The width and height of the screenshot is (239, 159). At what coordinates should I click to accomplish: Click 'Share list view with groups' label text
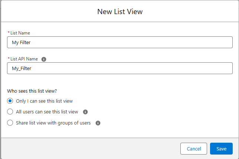pos(53,123)
